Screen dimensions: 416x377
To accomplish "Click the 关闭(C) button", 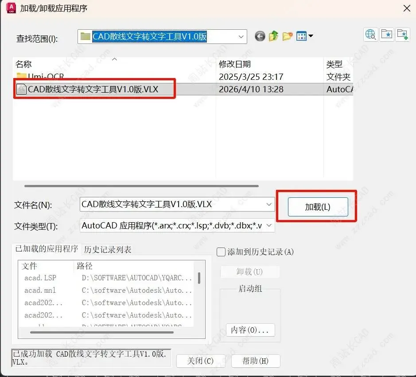I will [x=201, y=361].
